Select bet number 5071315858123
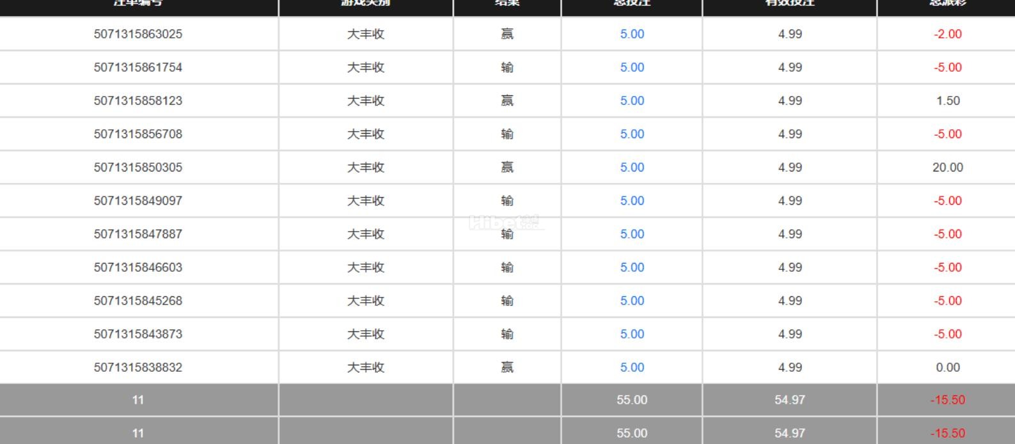Viewport: 1015px width, 444px height. point(138,100)
